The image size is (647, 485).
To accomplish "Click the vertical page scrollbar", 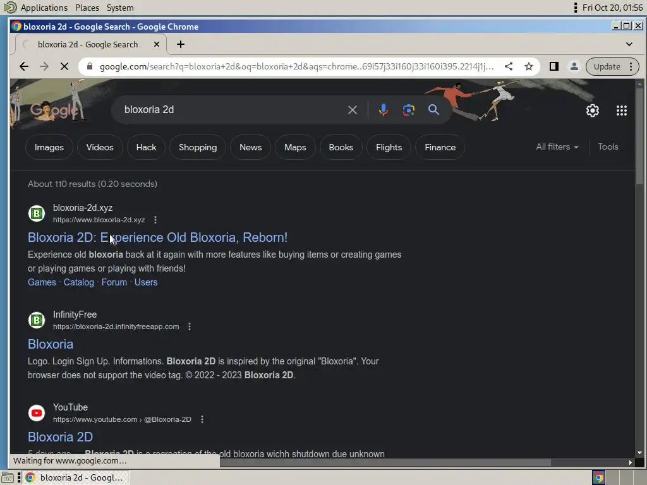I will pos(639,136).
